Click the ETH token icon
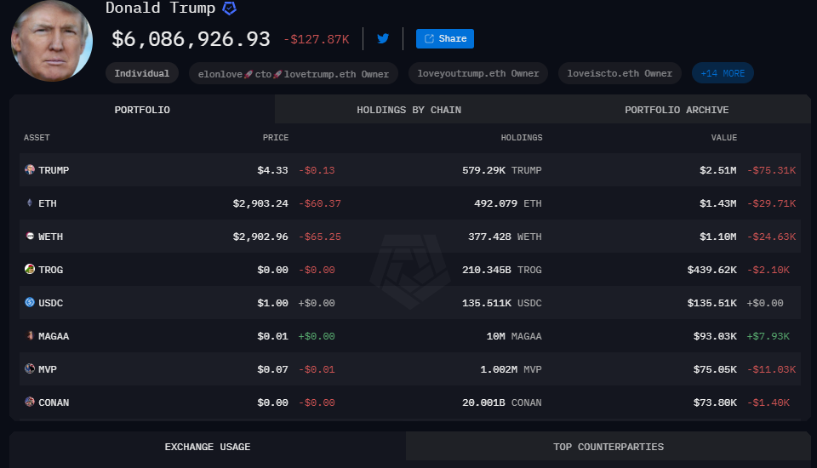The width and height of the screenshot is (817, 468). tap(30, 203)
